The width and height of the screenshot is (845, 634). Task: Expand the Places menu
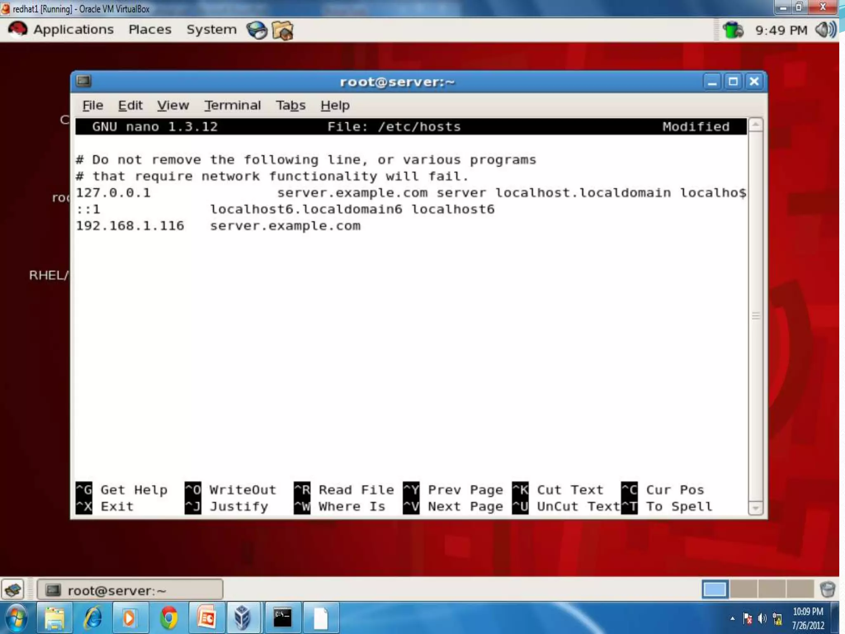[150, 30]
